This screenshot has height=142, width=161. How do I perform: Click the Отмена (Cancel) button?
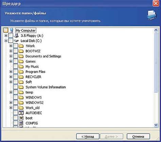coord(138,137)
